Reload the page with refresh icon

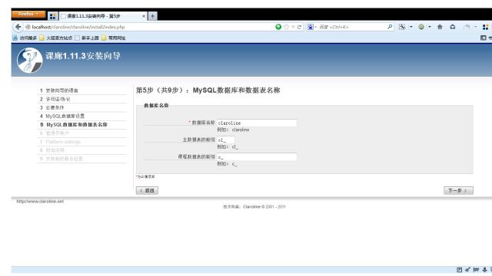[x=299, y=28]
